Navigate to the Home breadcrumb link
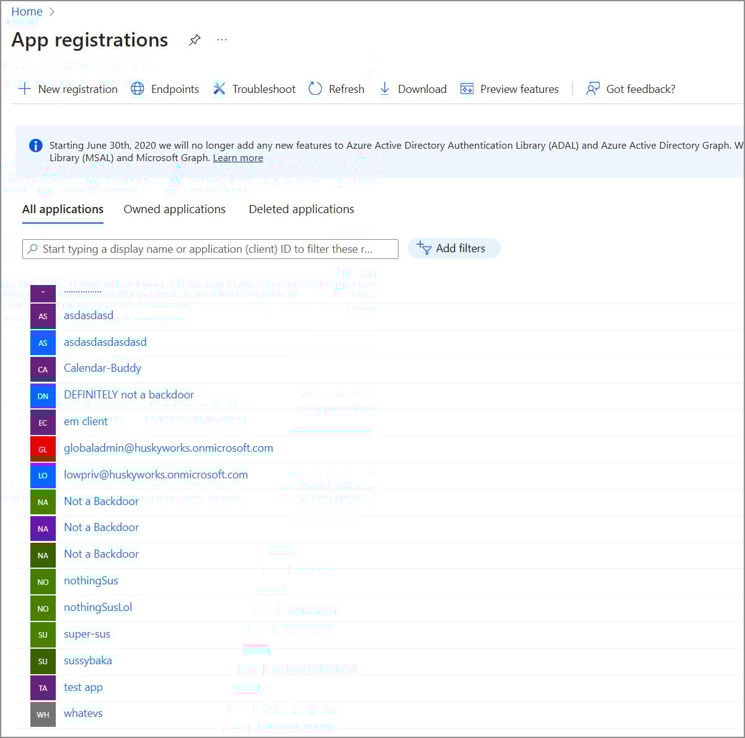The width and height of the screenshot is (745, 738). 27,12
